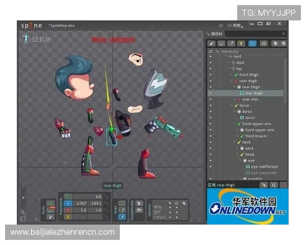Open the 视图 (Views) menu
Screen dimensions: 306x245
coord(235,25)
